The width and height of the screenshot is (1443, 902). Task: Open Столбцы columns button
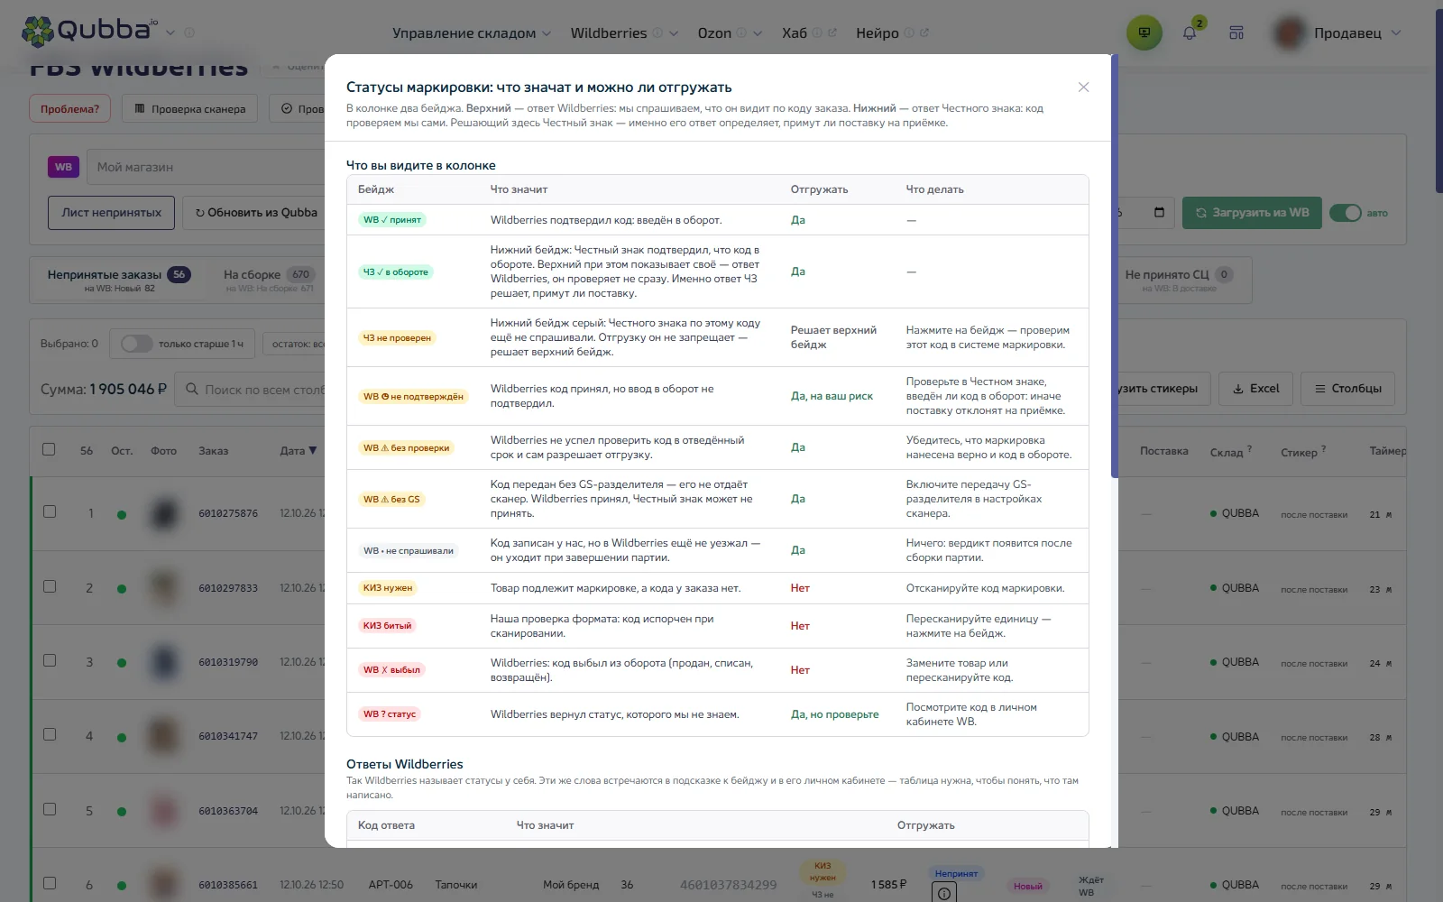pyautogui.click(x=1347, y=389)
